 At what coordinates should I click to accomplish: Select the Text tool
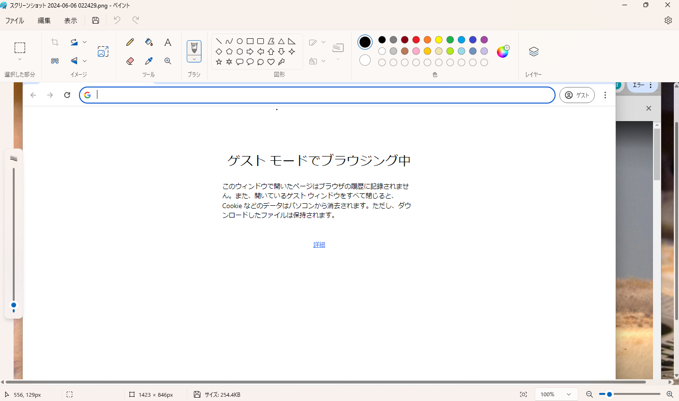coord(167,42)
